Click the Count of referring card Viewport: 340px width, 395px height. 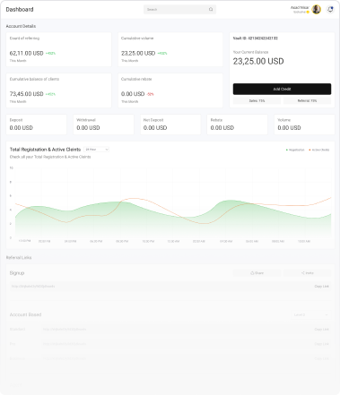click(x=58, y=49)
